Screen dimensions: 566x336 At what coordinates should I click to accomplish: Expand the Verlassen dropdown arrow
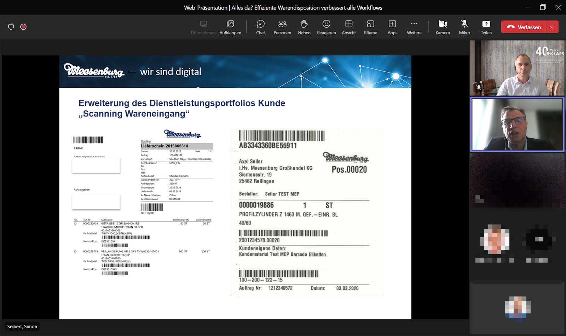tap(552, 27)
